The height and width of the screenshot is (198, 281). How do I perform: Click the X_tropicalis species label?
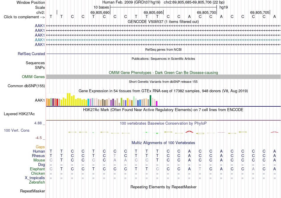click(35, 178)
